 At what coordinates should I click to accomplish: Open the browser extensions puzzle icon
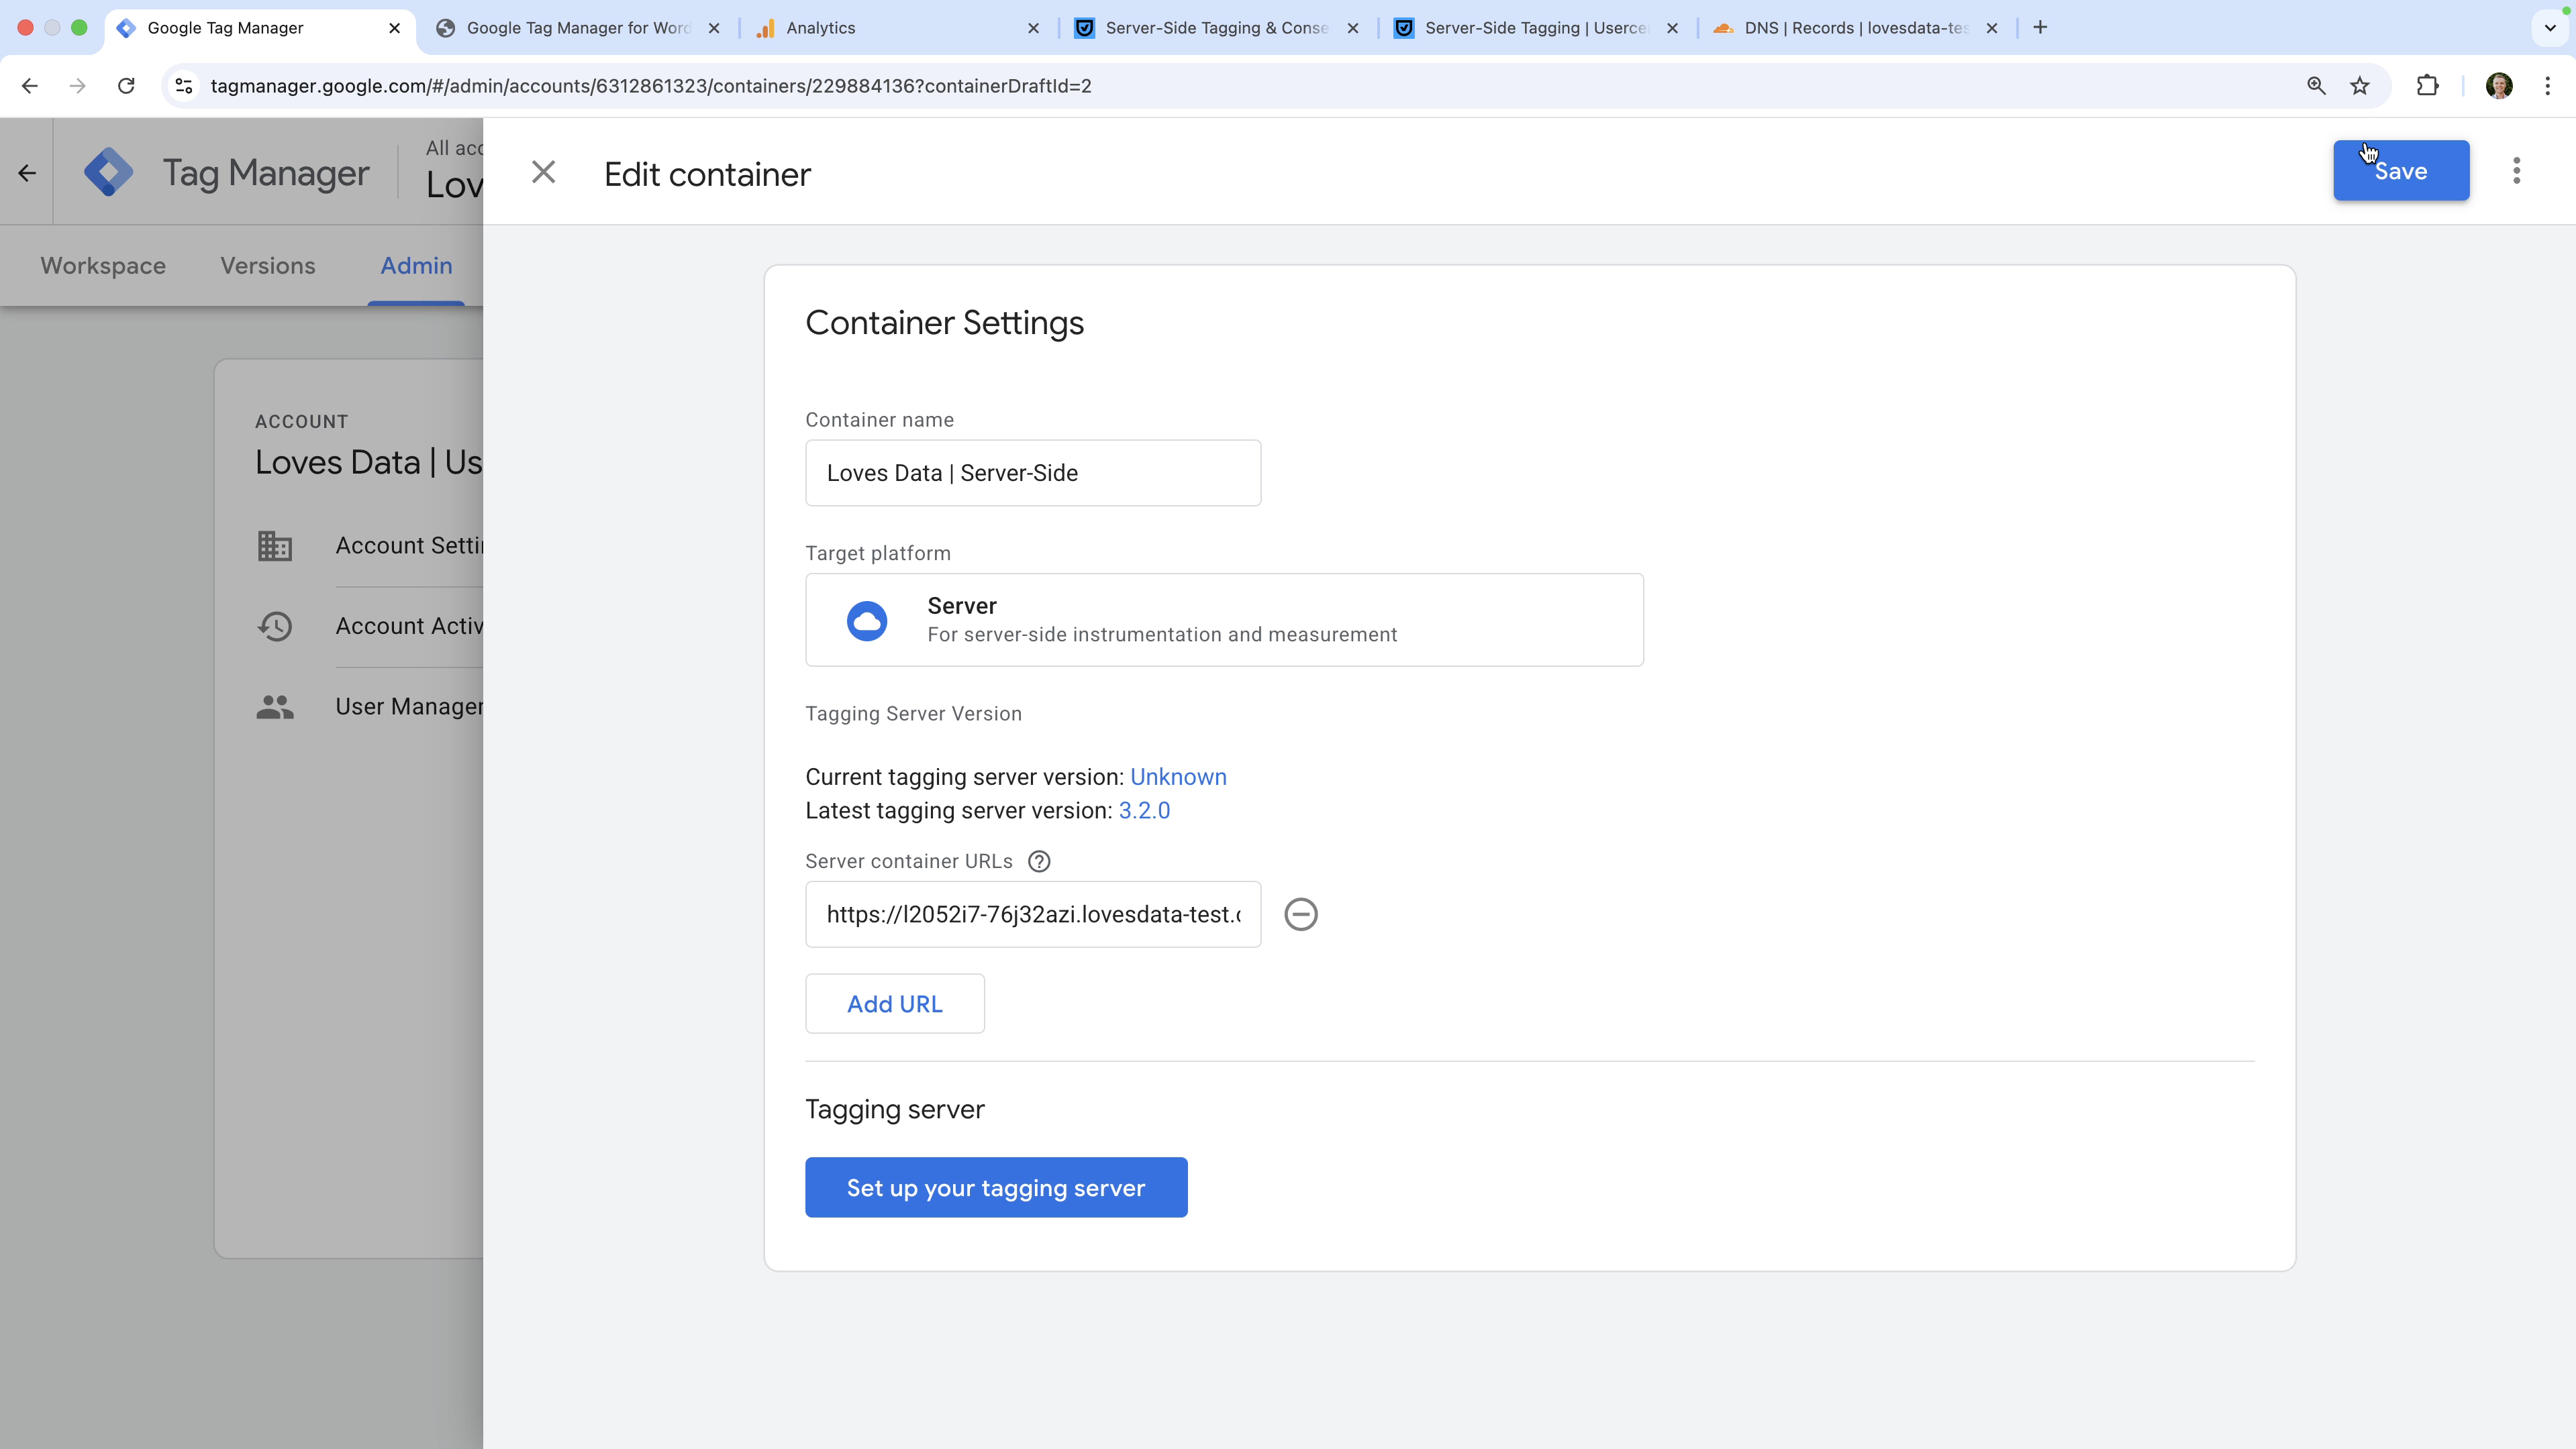click(x=2427, y=86)
